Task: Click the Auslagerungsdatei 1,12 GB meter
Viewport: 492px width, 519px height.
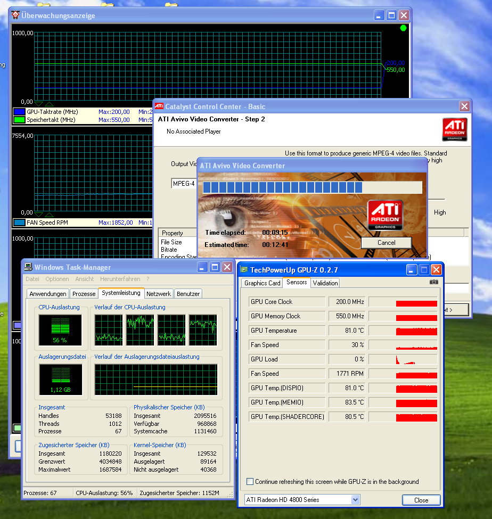Action: 61,380
